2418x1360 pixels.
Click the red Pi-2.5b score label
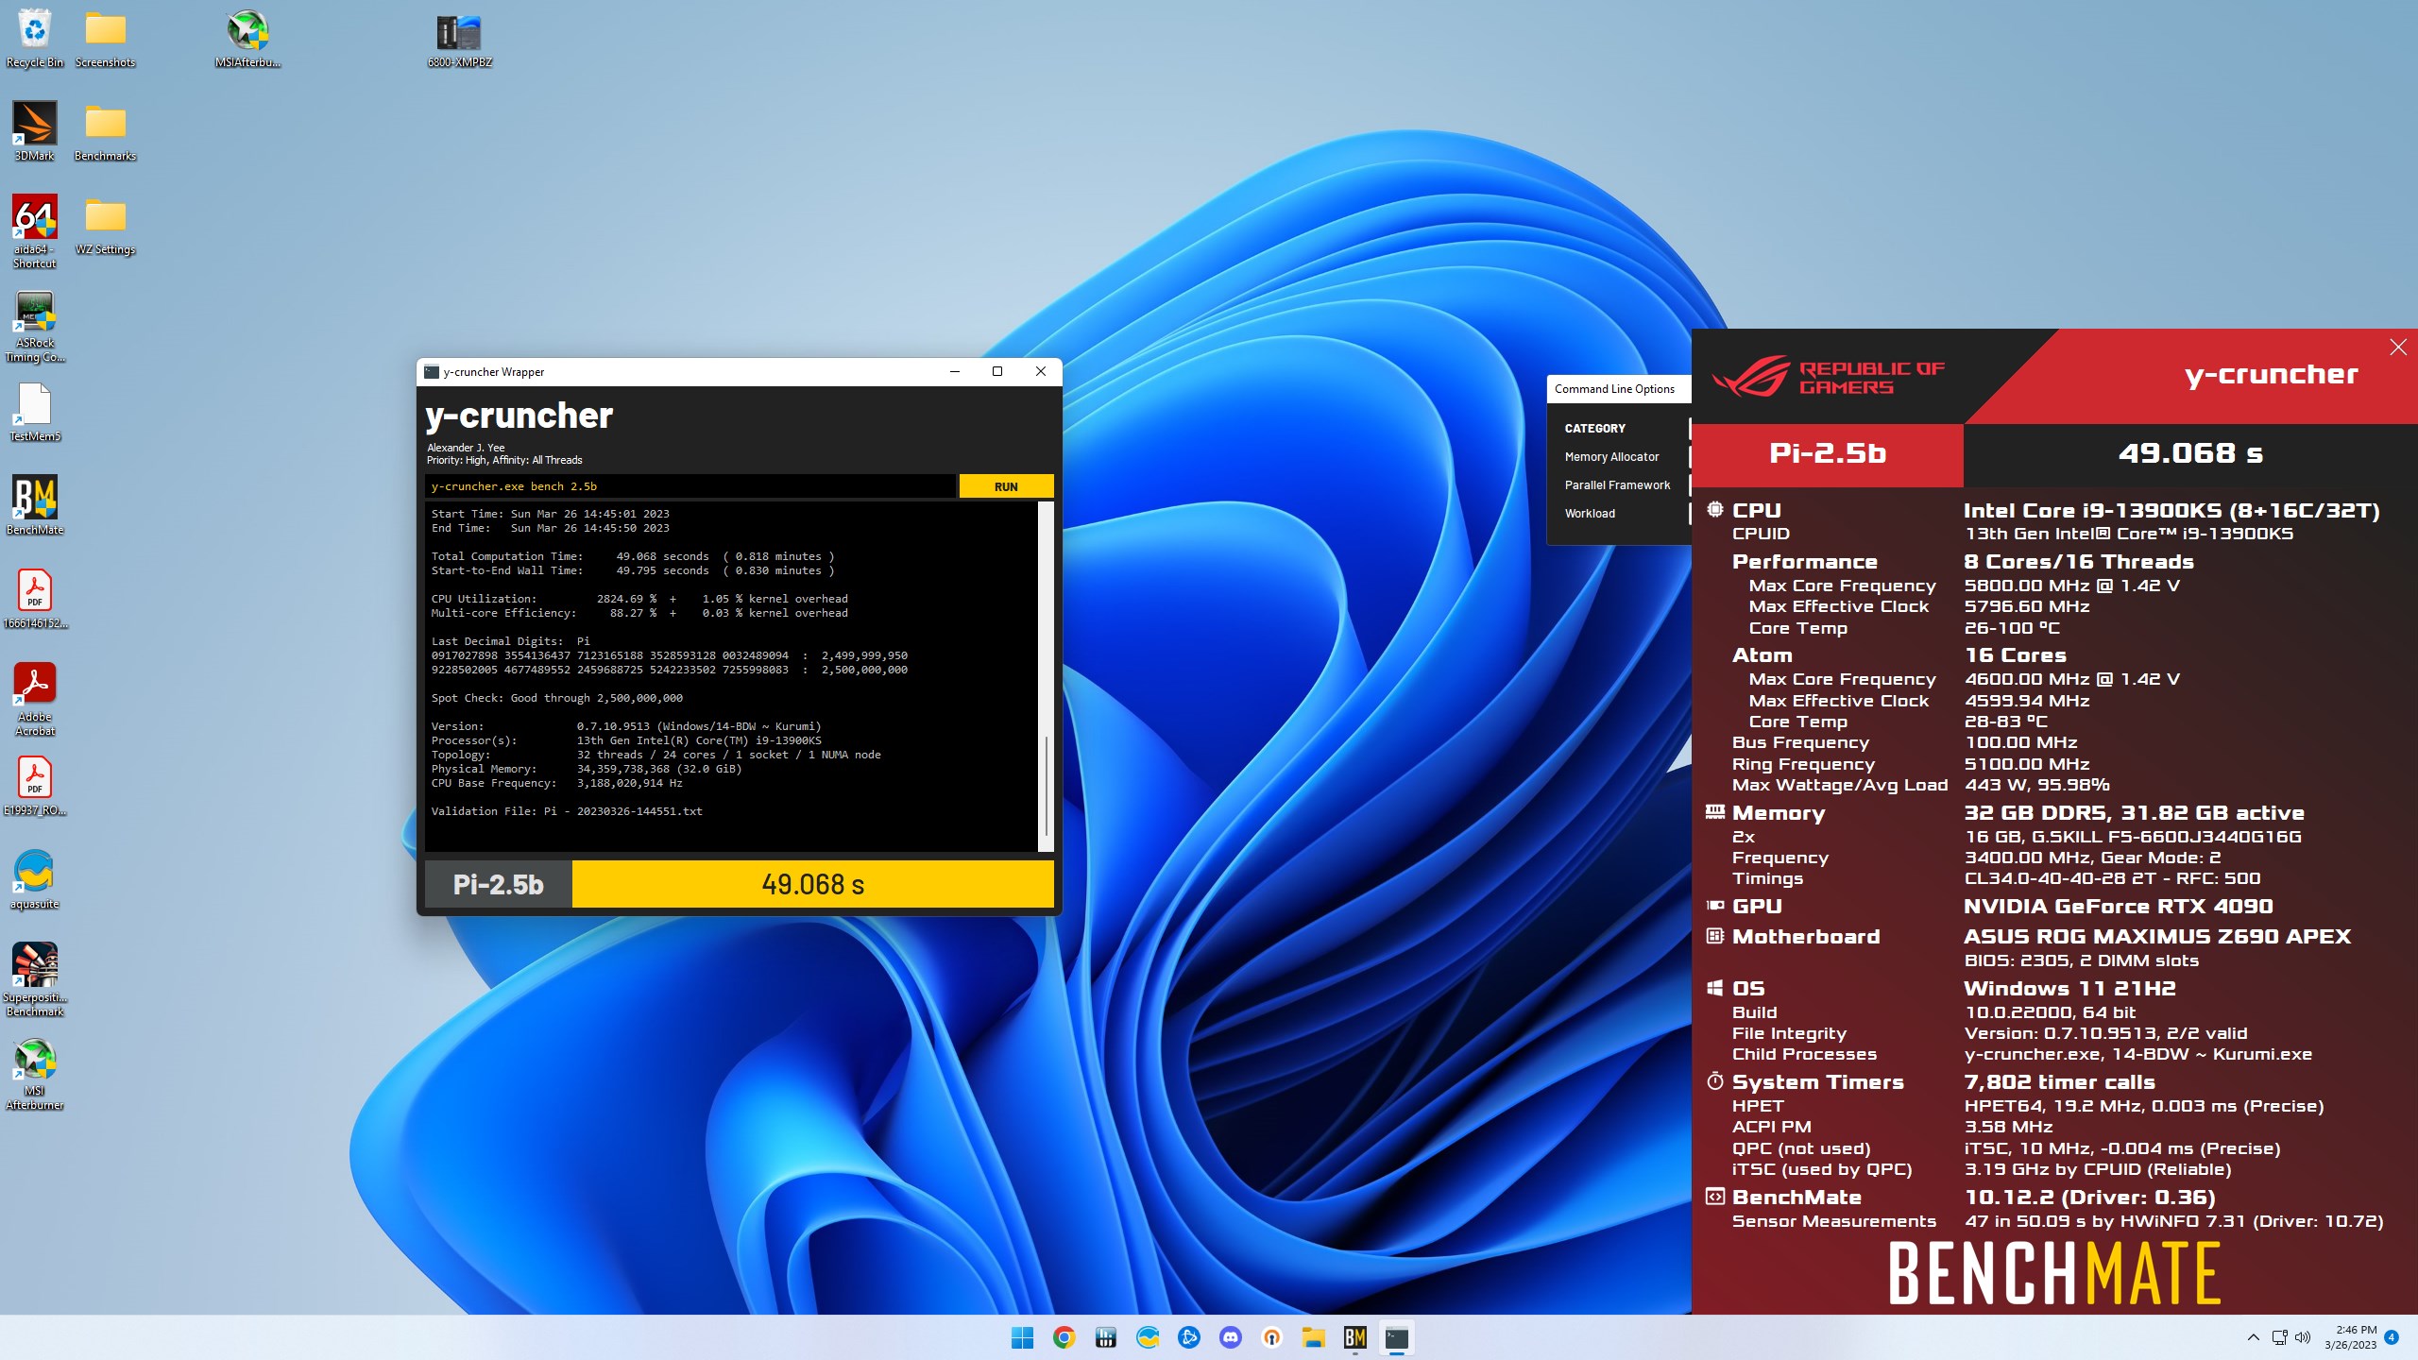click(x=1827, y=453)
